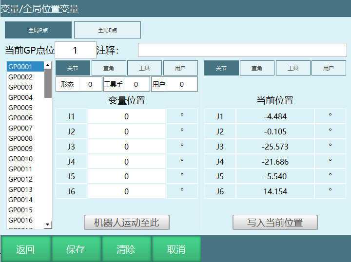
Task: Select 工具 coordinate mode for variable position
Action: pyautogui.click(x=144, y=68)
